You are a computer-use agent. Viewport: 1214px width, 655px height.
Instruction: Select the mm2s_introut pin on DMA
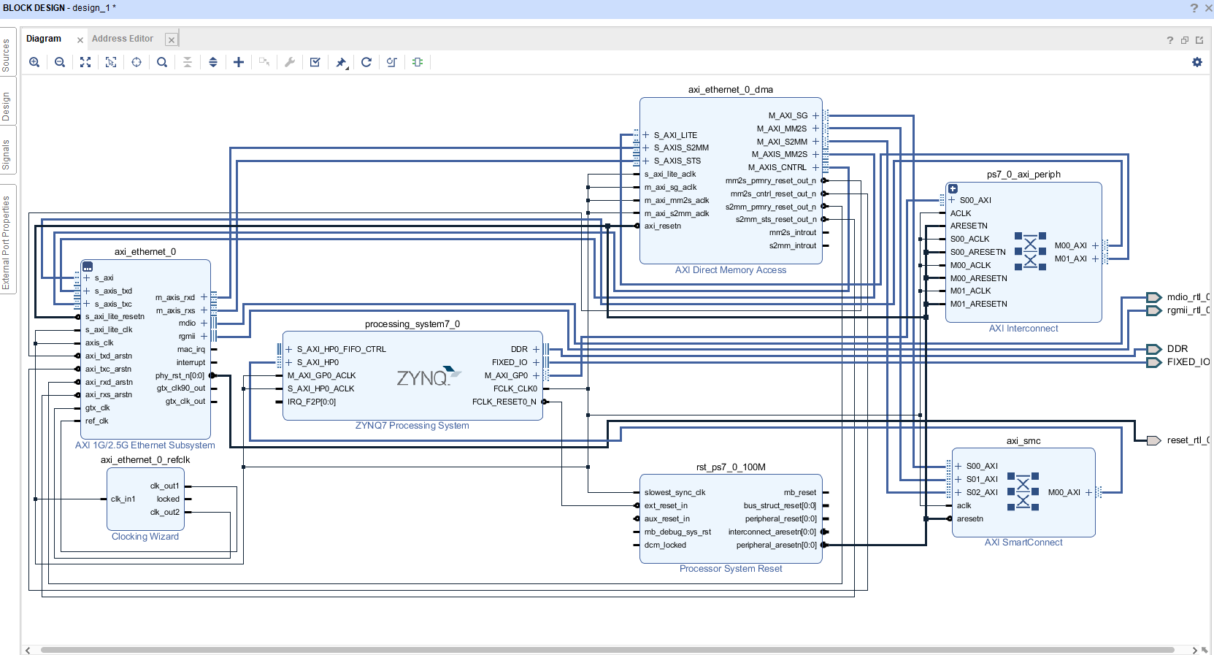point(793,232)
